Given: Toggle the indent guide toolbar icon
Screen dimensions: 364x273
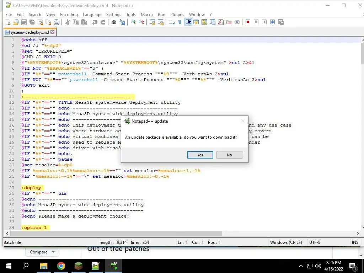Looking at the screenshot, I should [x=188, y=22].
